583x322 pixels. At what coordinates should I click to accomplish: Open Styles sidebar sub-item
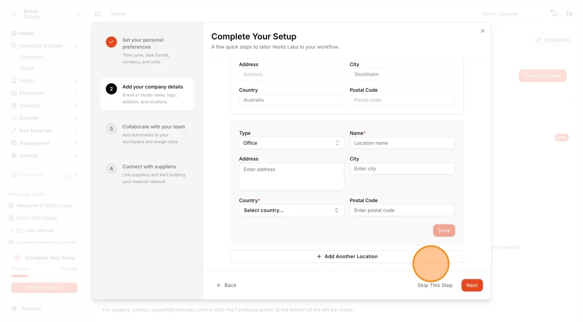tap(27, 68)
